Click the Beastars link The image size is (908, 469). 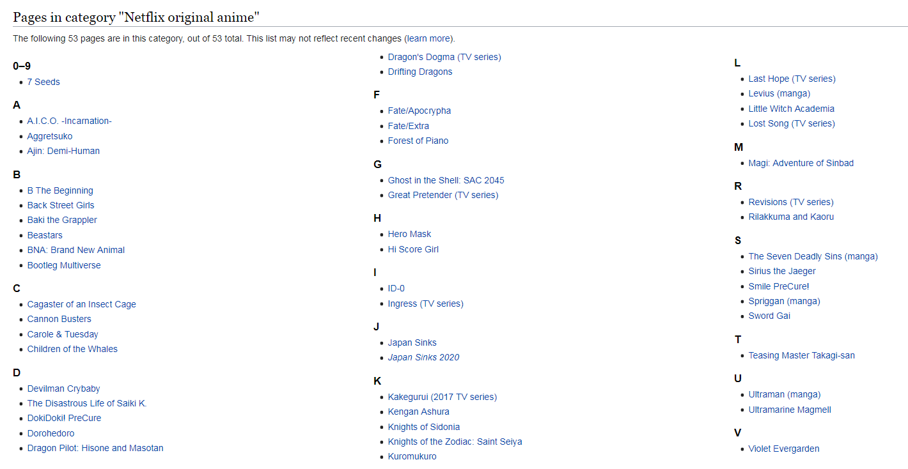[45, 235]
